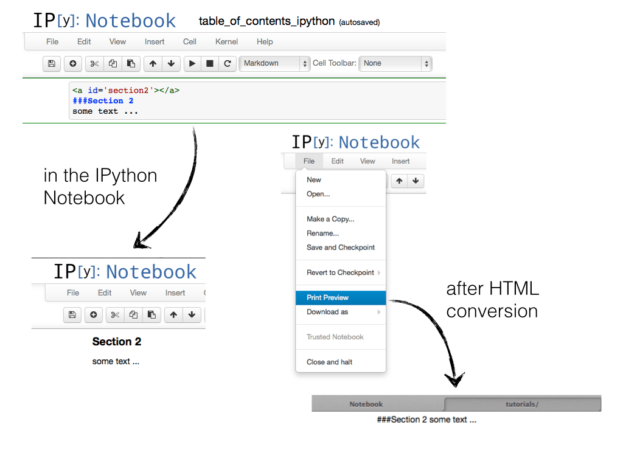Open the Kernel menu
The image size is (623, 467).
(226, 41)
